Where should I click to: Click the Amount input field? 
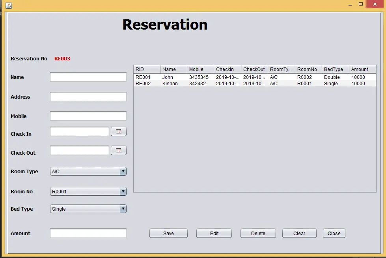(x=88, y=233)
